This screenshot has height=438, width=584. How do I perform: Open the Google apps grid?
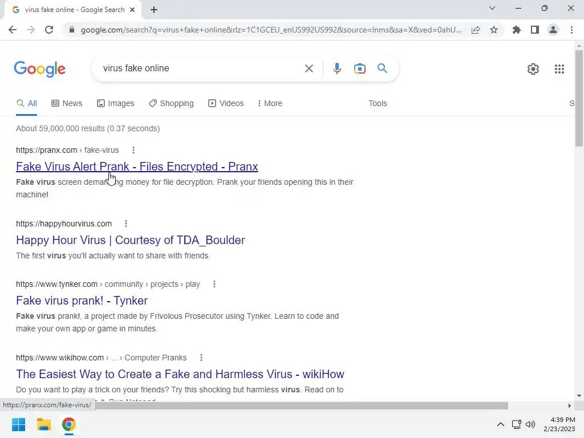pos(559,69)
